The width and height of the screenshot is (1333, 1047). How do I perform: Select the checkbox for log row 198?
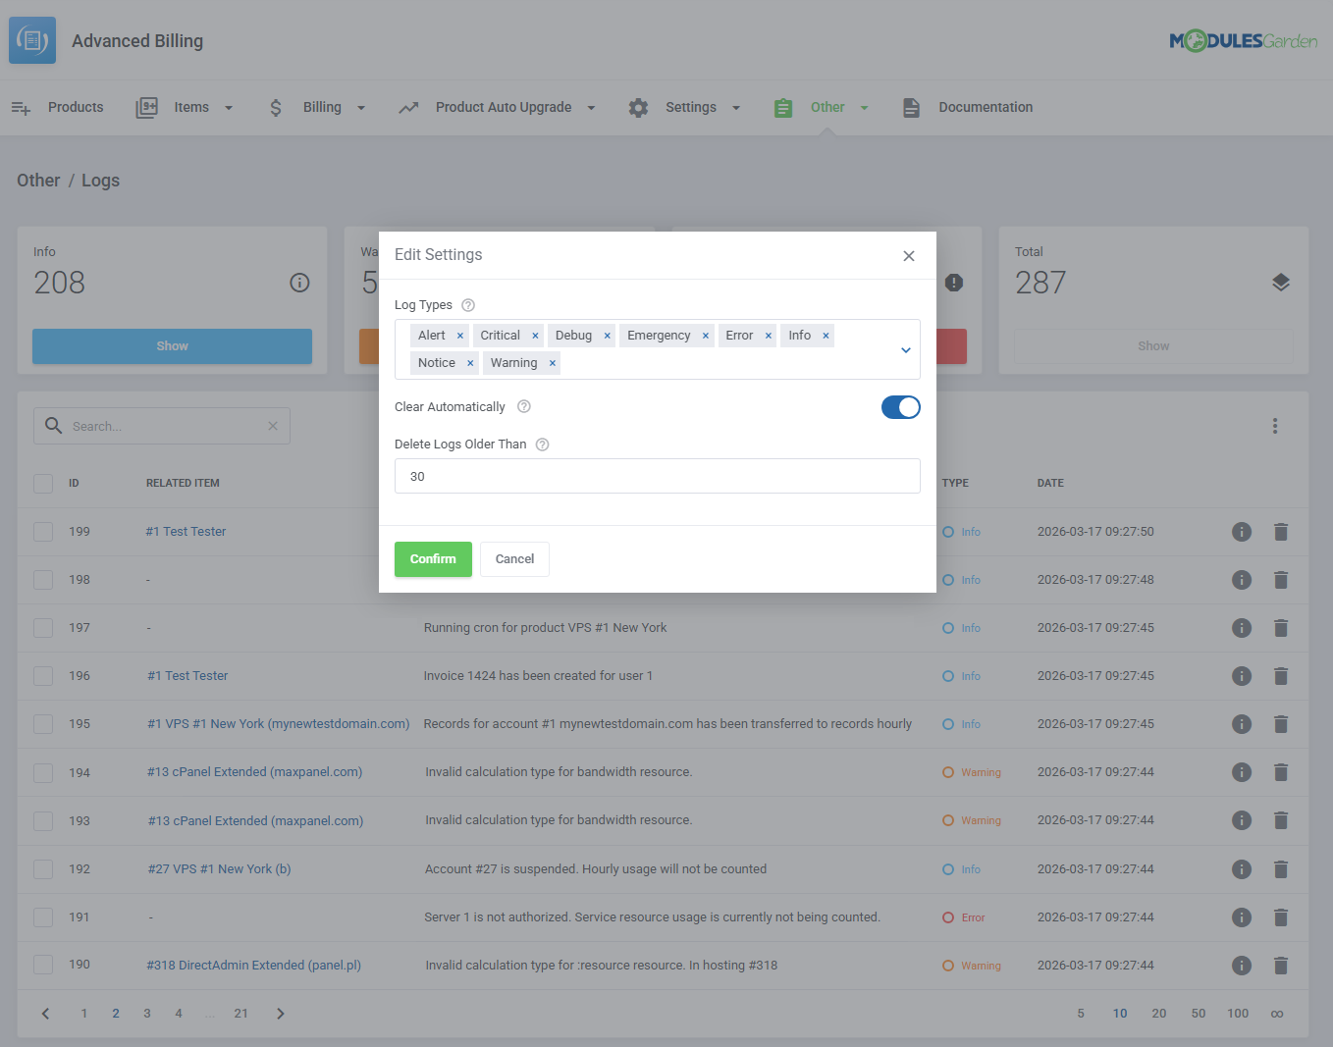pyautogui.click(x=42, y=579)
